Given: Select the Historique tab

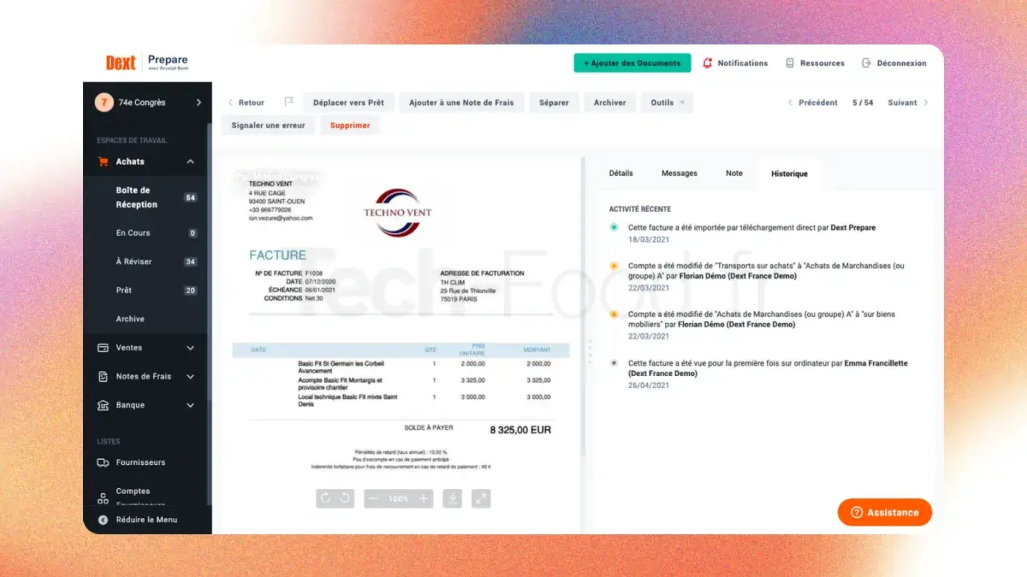Looking at the screenshot, I should pyautogui.click(x=789, y=174).
